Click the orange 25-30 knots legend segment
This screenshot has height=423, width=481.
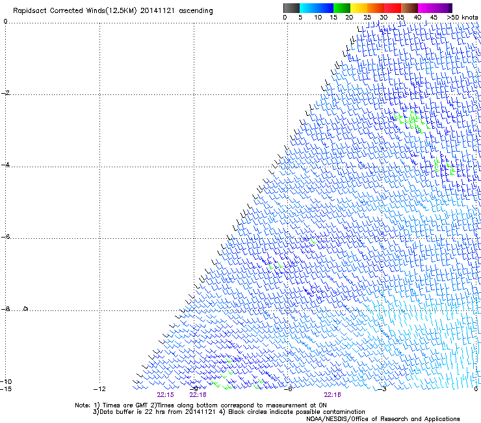[x=376, y=8]
